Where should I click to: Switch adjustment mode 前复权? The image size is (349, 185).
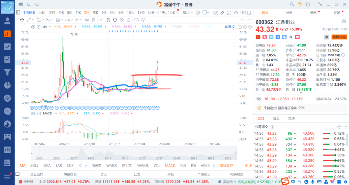[230, 27]
